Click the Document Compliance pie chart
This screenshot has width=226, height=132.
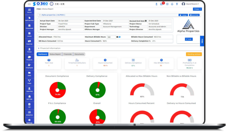58,90
